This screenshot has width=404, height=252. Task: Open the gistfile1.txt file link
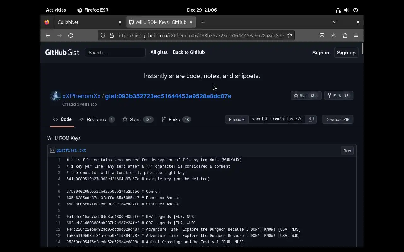pos(71,150)
